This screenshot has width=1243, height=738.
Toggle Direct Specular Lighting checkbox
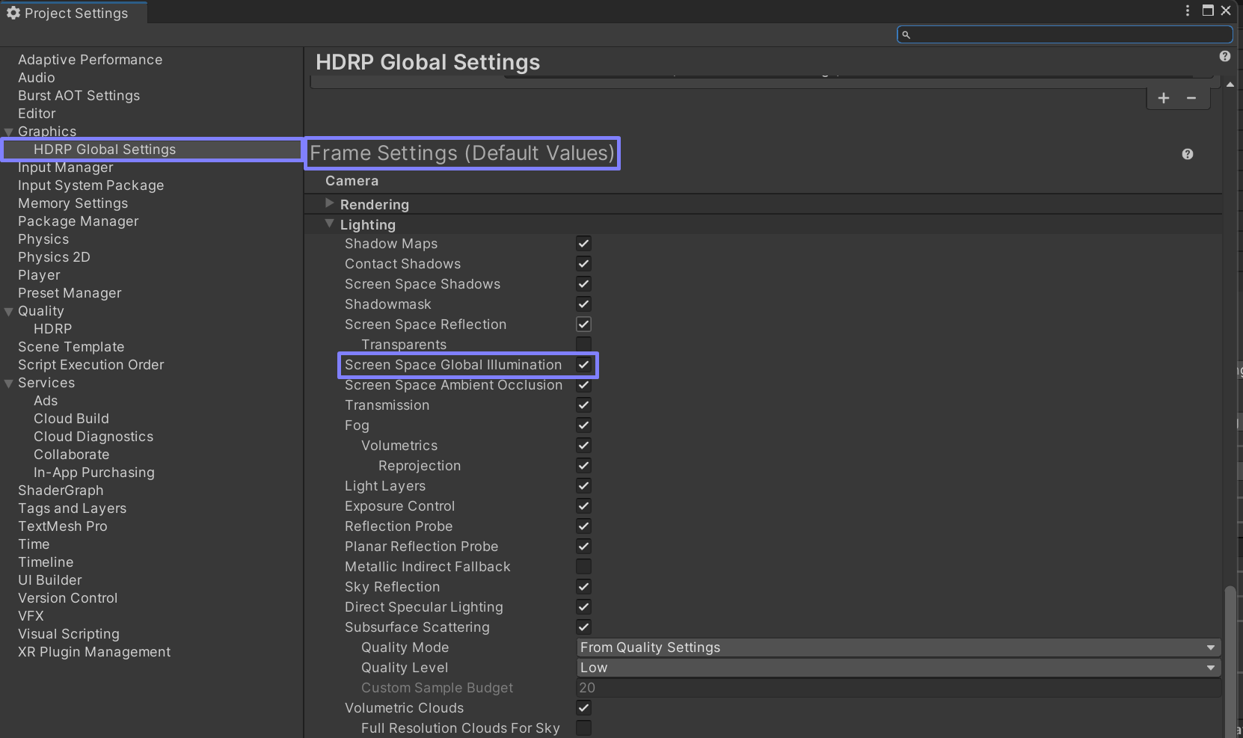[583, 607]
